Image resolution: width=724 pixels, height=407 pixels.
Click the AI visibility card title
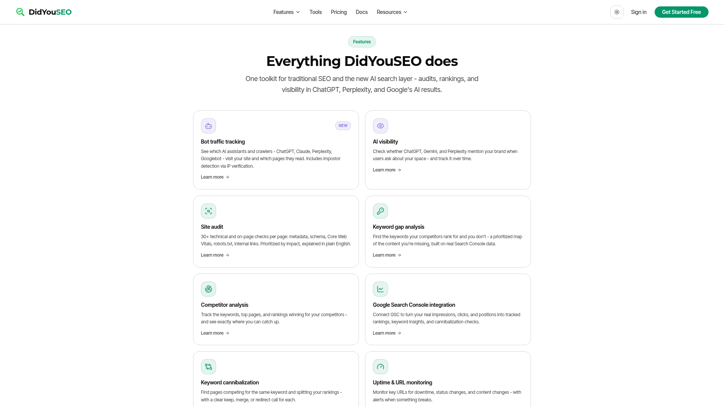point(385,142)
